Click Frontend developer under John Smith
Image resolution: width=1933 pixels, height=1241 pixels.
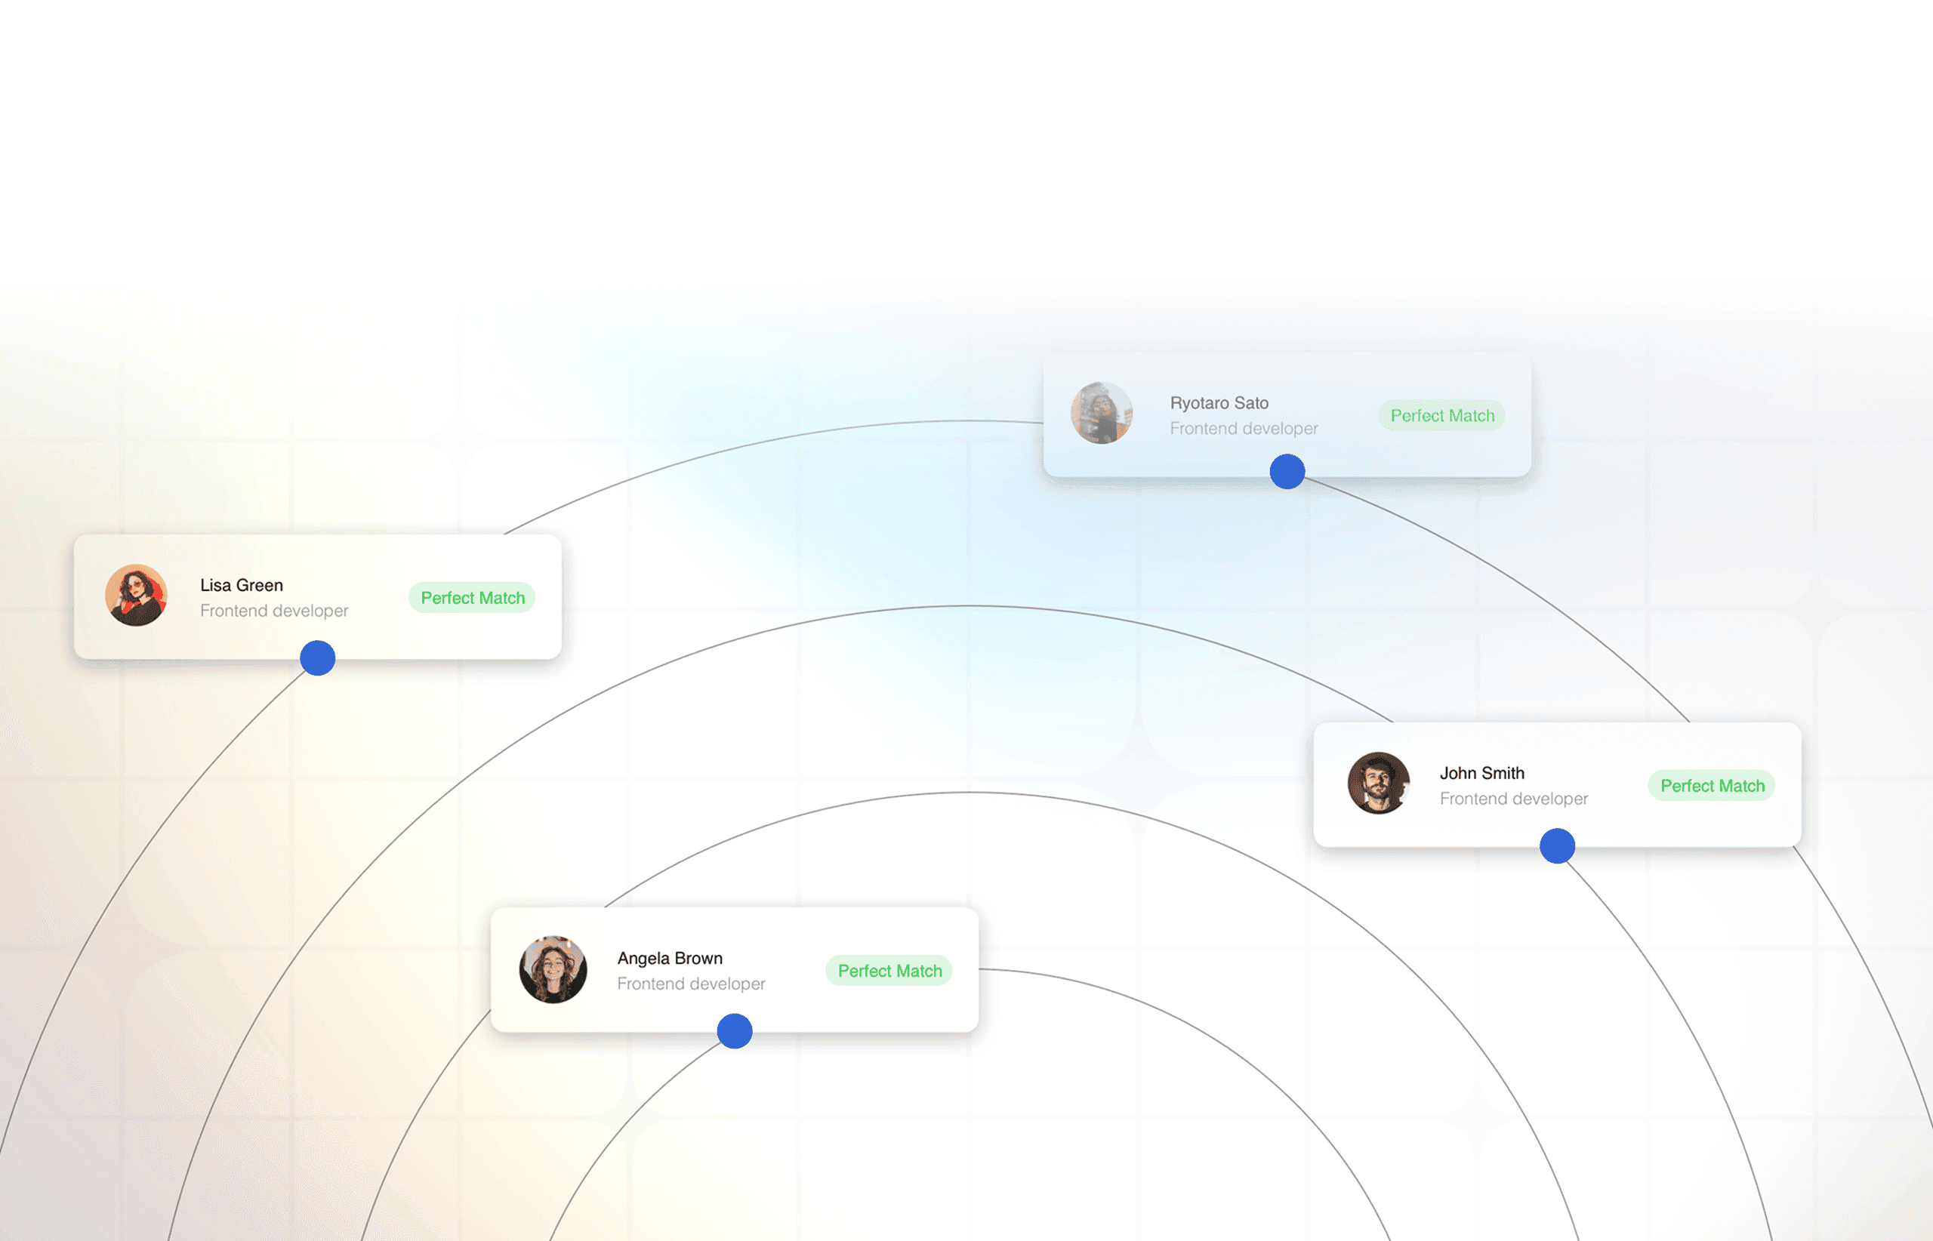(x=1514, y=799)
